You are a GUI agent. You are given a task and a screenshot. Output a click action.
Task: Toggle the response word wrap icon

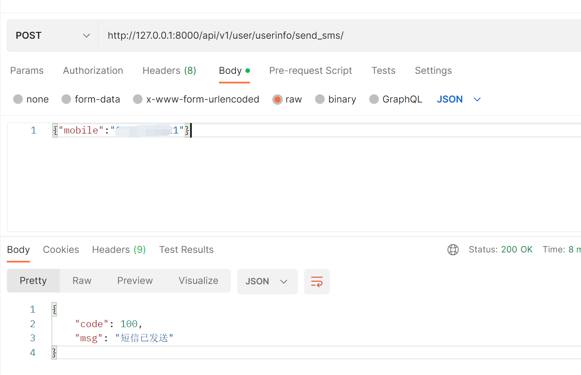[317, 281]
